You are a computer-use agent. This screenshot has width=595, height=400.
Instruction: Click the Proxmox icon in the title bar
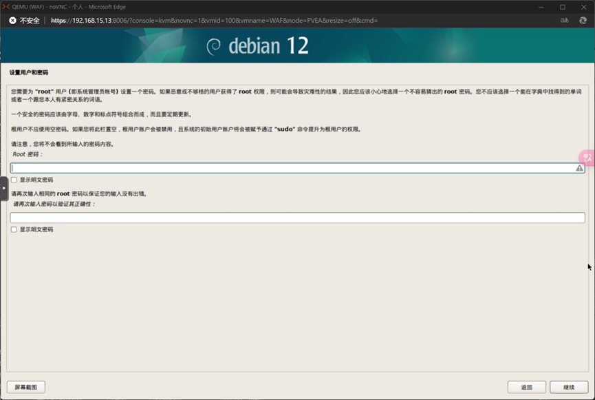(x=6, y=6)
